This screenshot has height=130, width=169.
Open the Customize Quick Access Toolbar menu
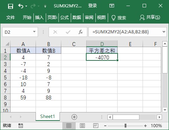coord(45,6)
